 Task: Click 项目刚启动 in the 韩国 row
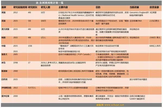coord(134,38)
